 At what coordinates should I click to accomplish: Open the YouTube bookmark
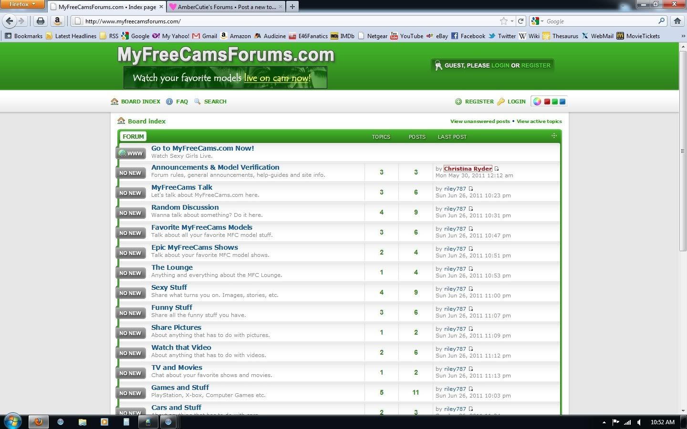coord(407,36)
